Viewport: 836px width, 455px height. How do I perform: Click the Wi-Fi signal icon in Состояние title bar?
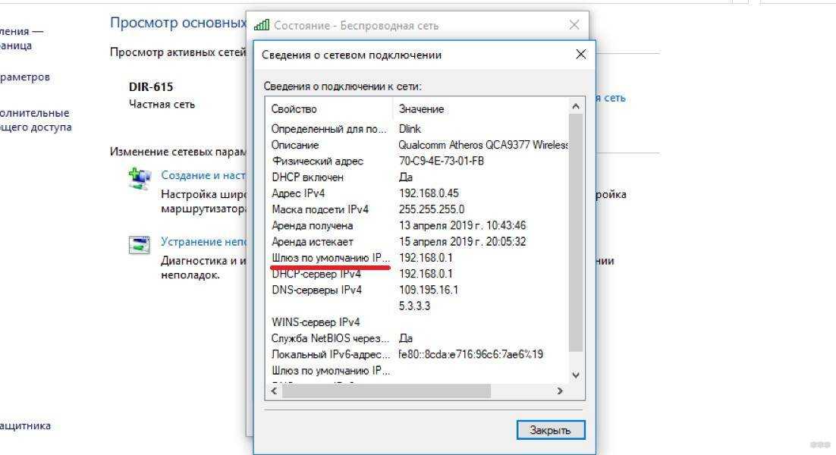(262, 25)
